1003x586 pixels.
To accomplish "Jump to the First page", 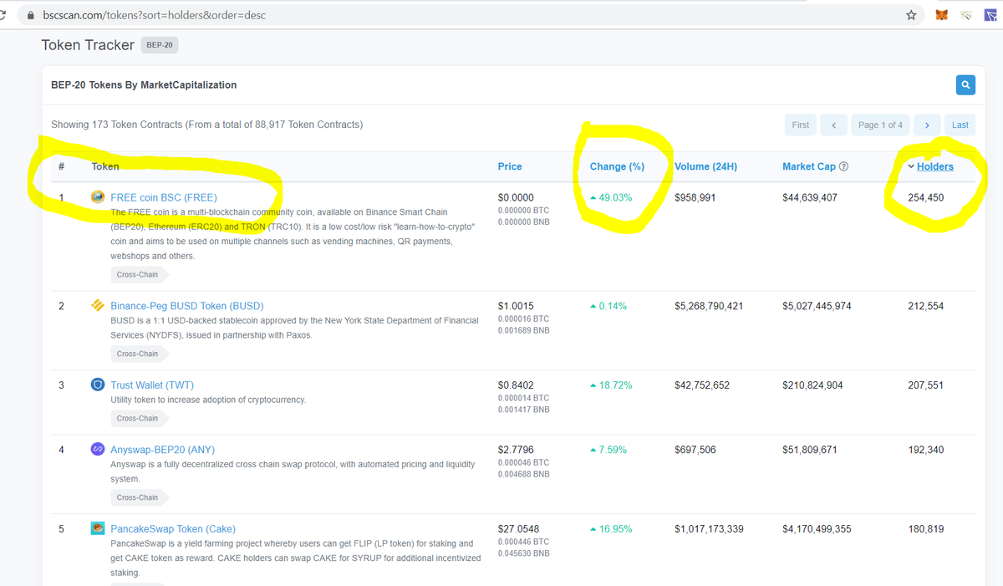I will tap(801, 125).
